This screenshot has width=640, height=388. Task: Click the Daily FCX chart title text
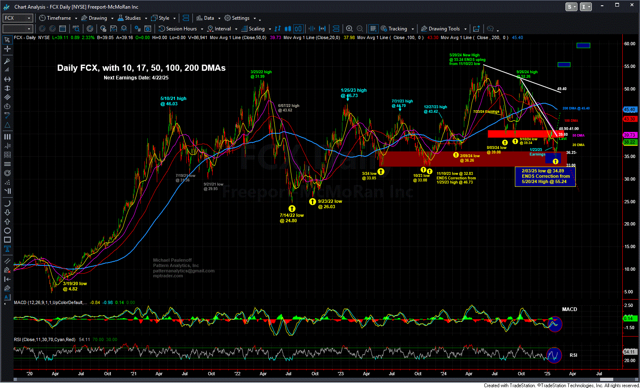pos(141,68)
